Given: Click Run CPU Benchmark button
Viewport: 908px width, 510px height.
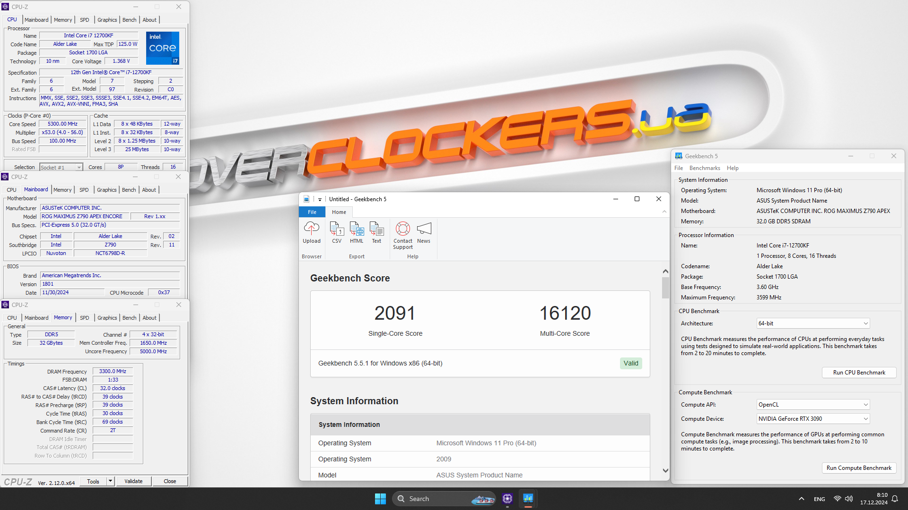Looking at the screenshot, I should tap(859, 373).
